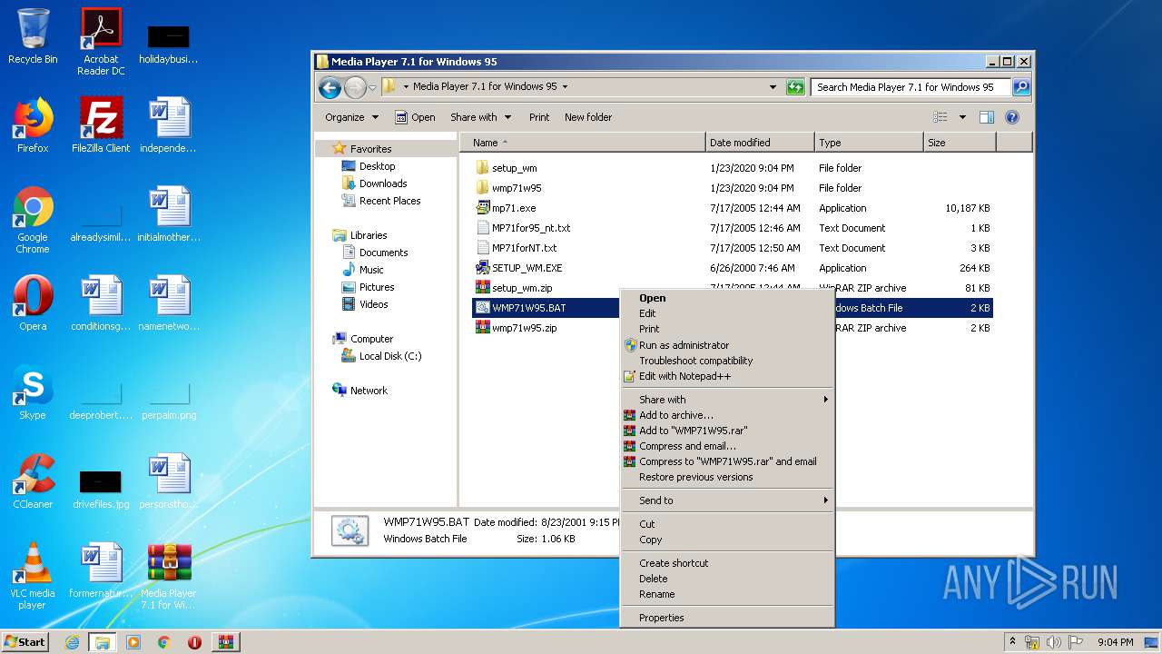The image size is (1162, 654).
Task: Open Google Chrome desktop shortcut
Action: [x=33, y=220]
